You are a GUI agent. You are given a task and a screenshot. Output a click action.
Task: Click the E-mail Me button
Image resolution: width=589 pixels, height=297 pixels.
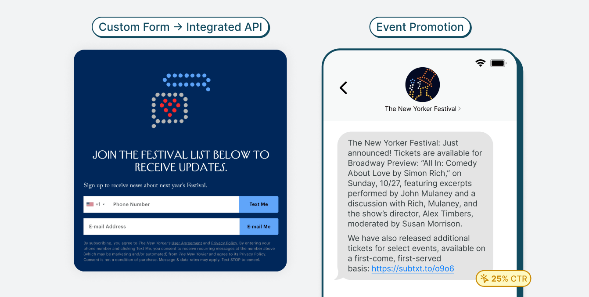[x=259, y=226]
